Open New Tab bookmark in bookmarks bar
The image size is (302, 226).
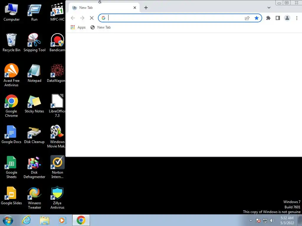pos(101,27)
